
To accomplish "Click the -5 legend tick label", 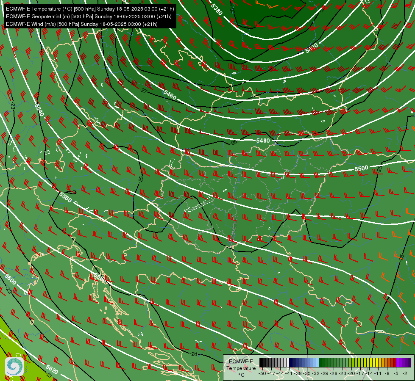I will click(x=396, y=374).
